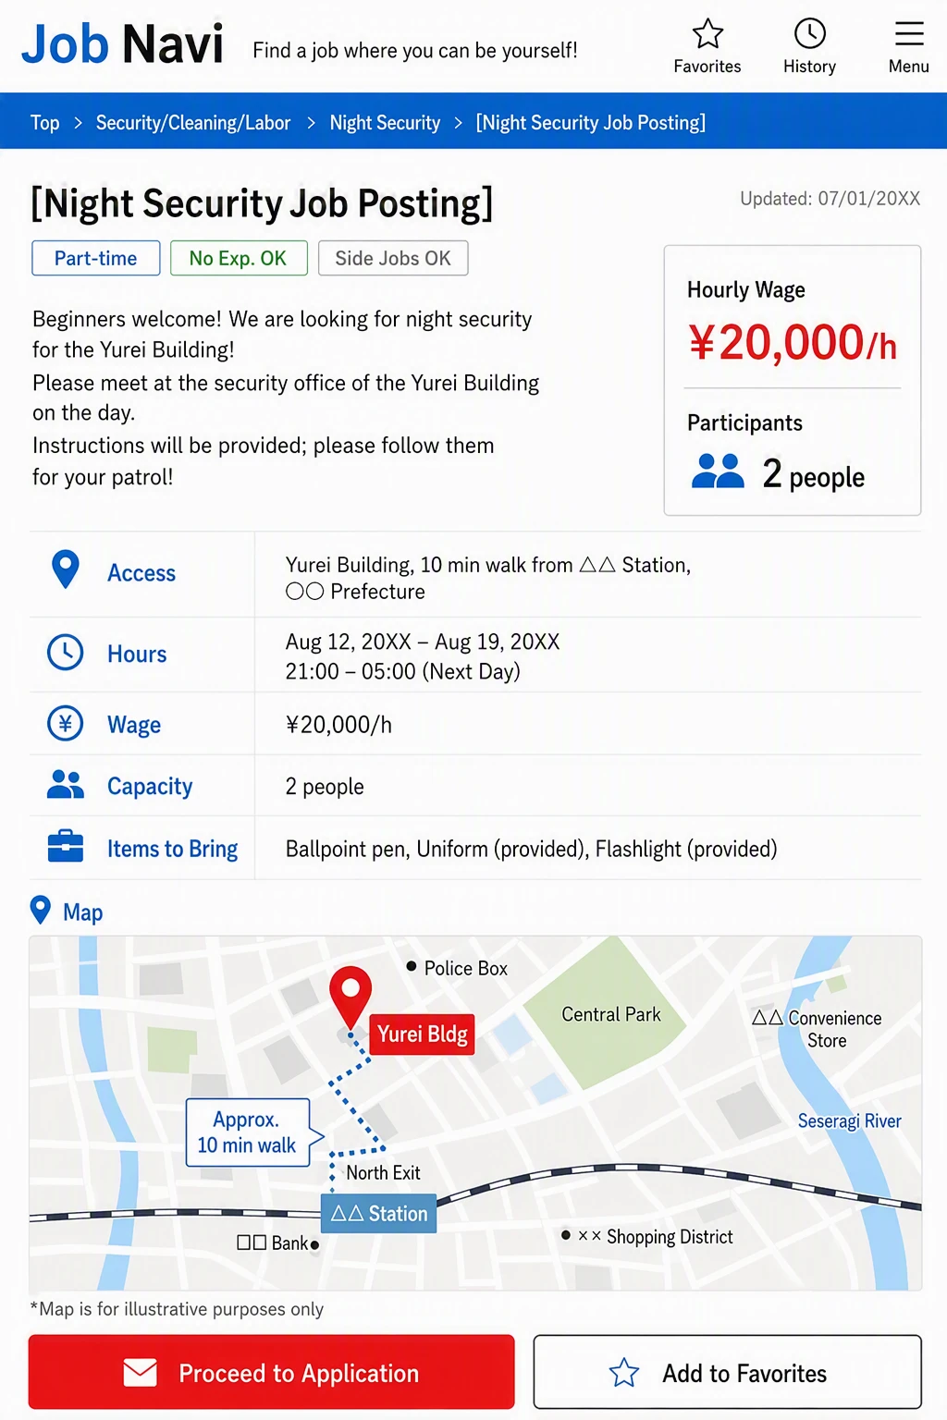Navigate to Night Security breadcrumb

click(385, 123)
